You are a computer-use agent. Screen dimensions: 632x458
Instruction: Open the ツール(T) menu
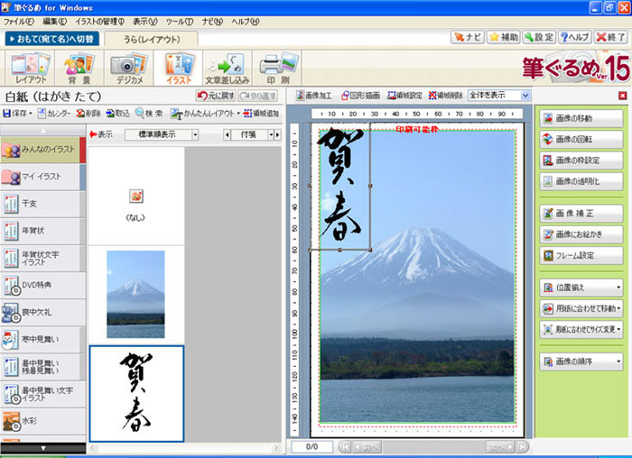(x=180, y=20)
